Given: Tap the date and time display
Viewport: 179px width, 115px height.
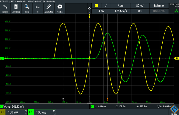Looking at the screenshot, I should click(174, 6).
